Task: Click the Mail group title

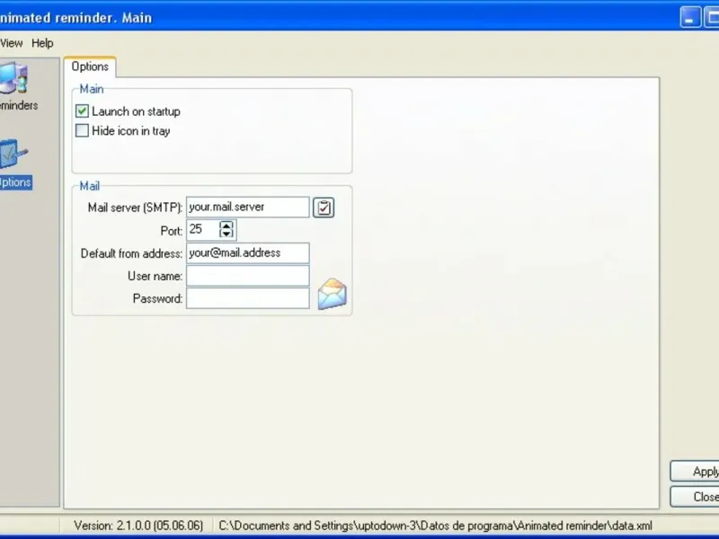Action: click(89, 186)
